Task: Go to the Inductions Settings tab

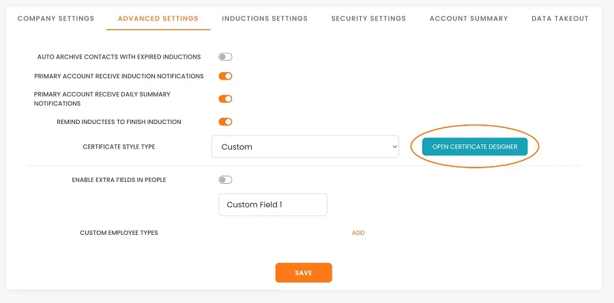Action: [265, 18]
